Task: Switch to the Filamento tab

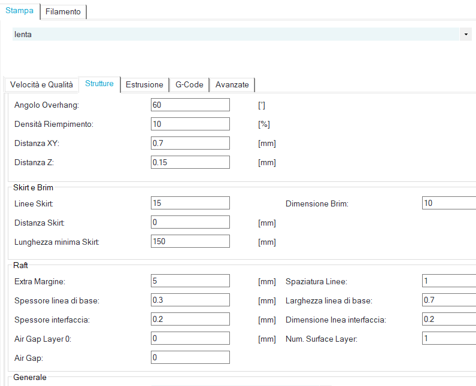Action: [63, 11]
